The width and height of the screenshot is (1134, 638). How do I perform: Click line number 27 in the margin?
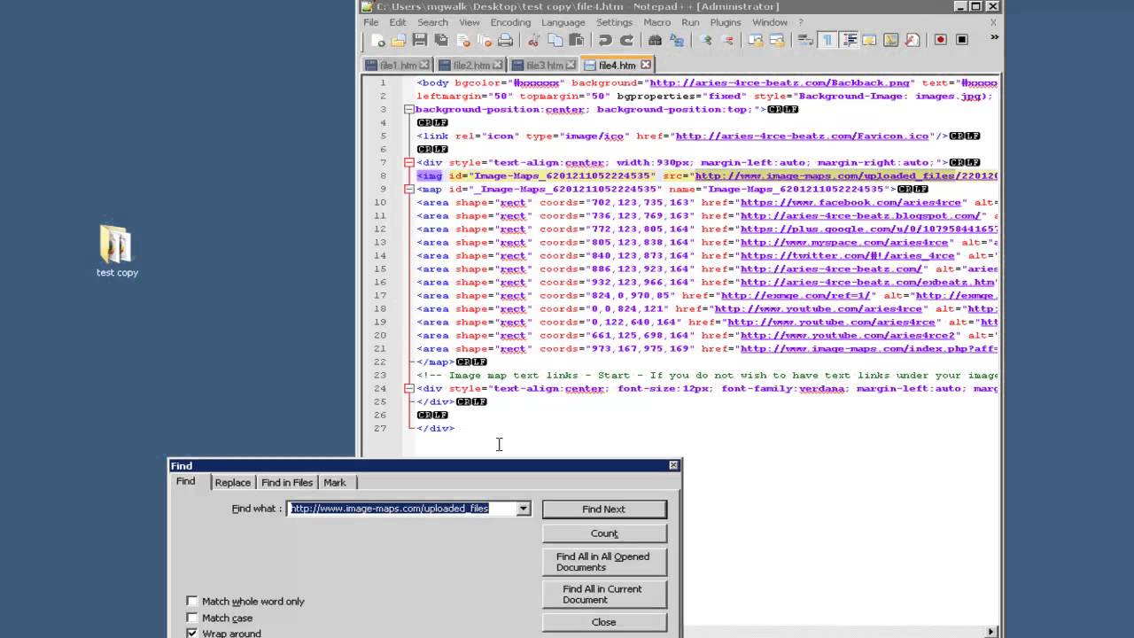[x=380, y=428]
